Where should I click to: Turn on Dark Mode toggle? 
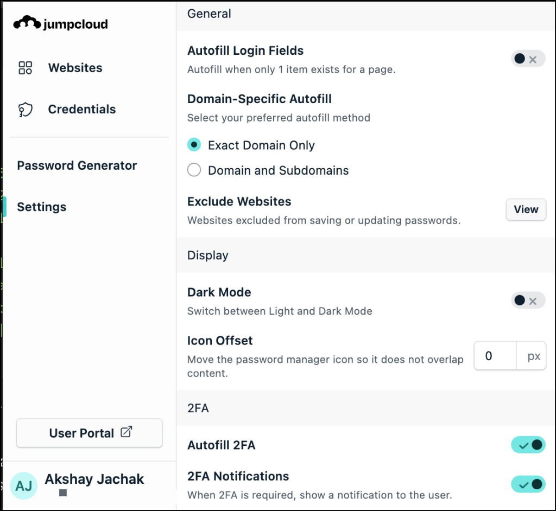(528, 301)
